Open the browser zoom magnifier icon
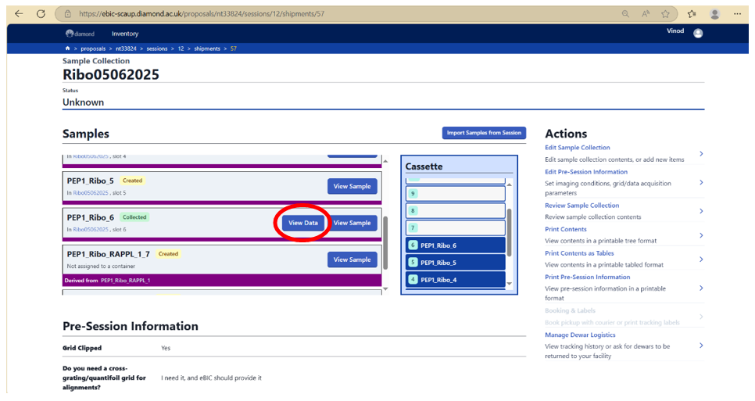Screen dimensions: 755x401 point(625,14)
